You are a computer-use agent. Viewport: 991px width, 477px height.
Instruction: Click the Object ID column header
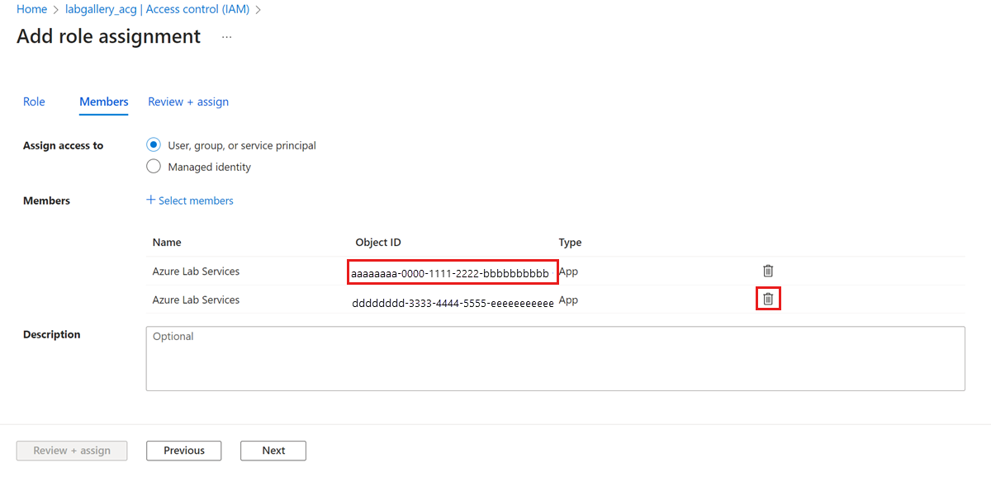378,243
